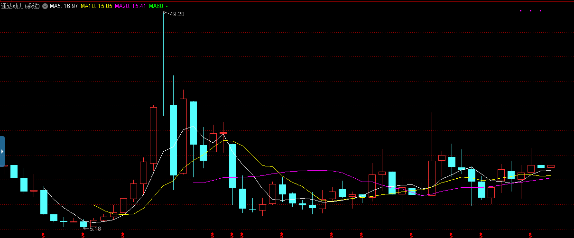Click the yellow MA10: 15.85 label
This screenshot has height=238, width=574.
tap(96, 7)
